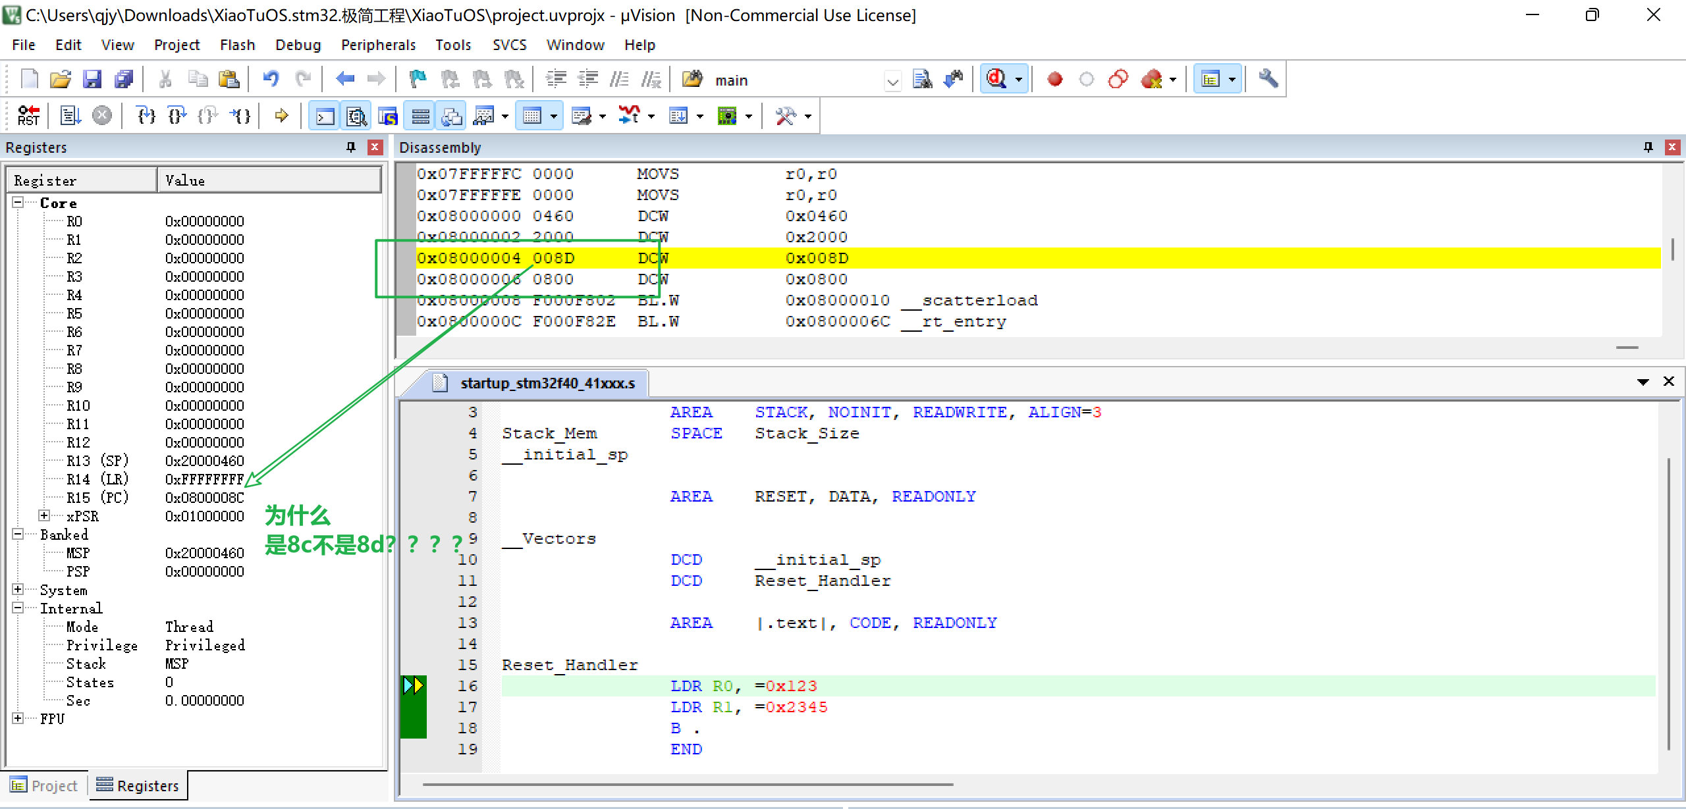Click the System Viewer green board icon
The width and height of the screenshot is (1686, 809).
[727, 117]
